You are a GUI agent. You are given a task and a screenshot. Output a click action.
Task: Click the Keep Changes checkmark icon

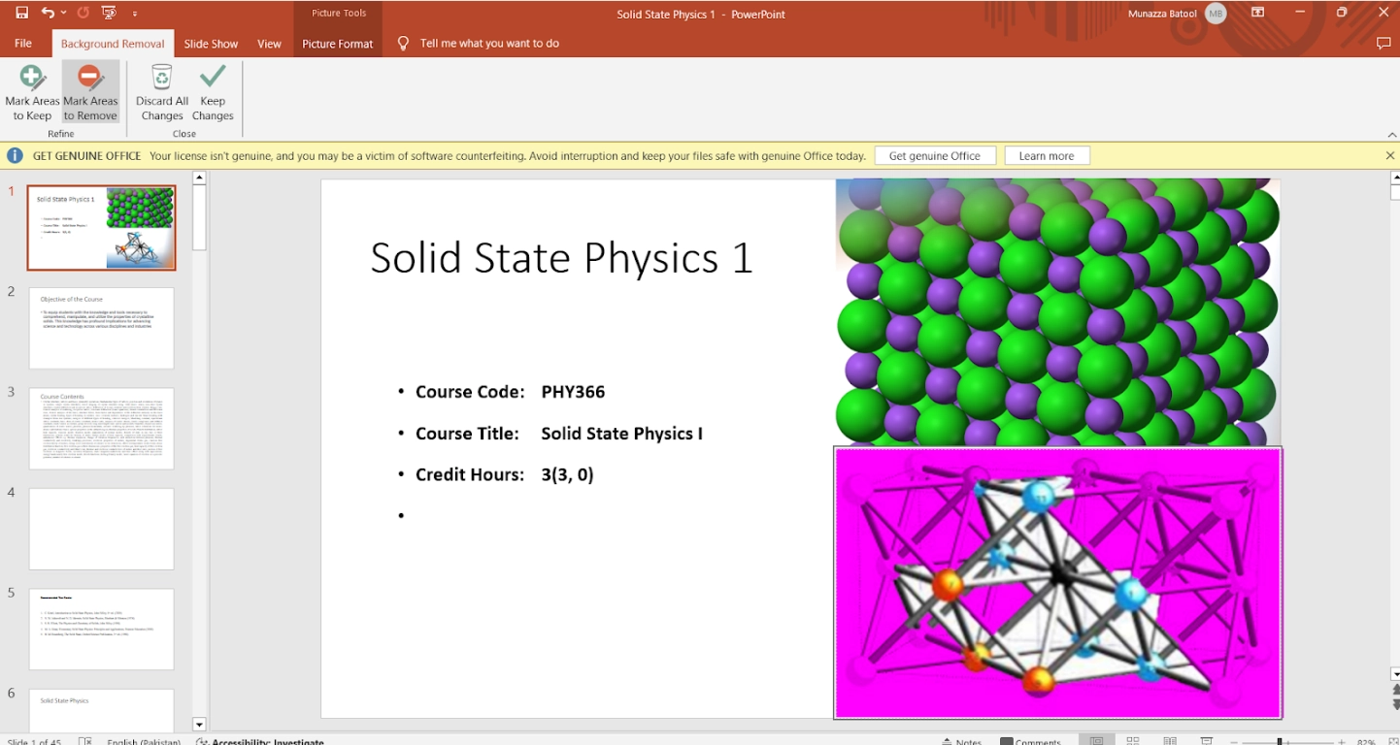(213, 78)
